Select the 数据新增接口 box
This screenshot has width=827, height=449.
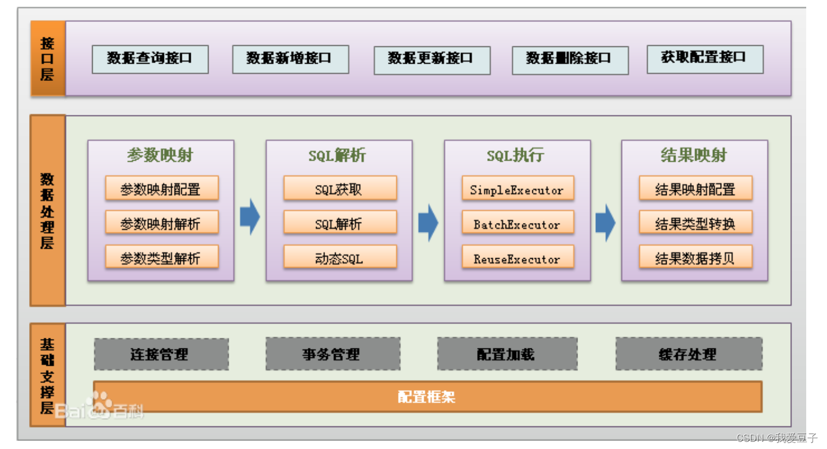291,59
